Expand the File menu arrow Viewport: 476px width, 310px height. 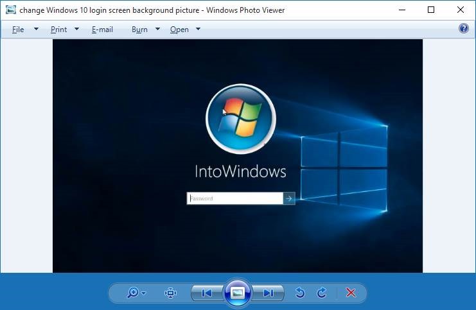(x=36, y=29)
